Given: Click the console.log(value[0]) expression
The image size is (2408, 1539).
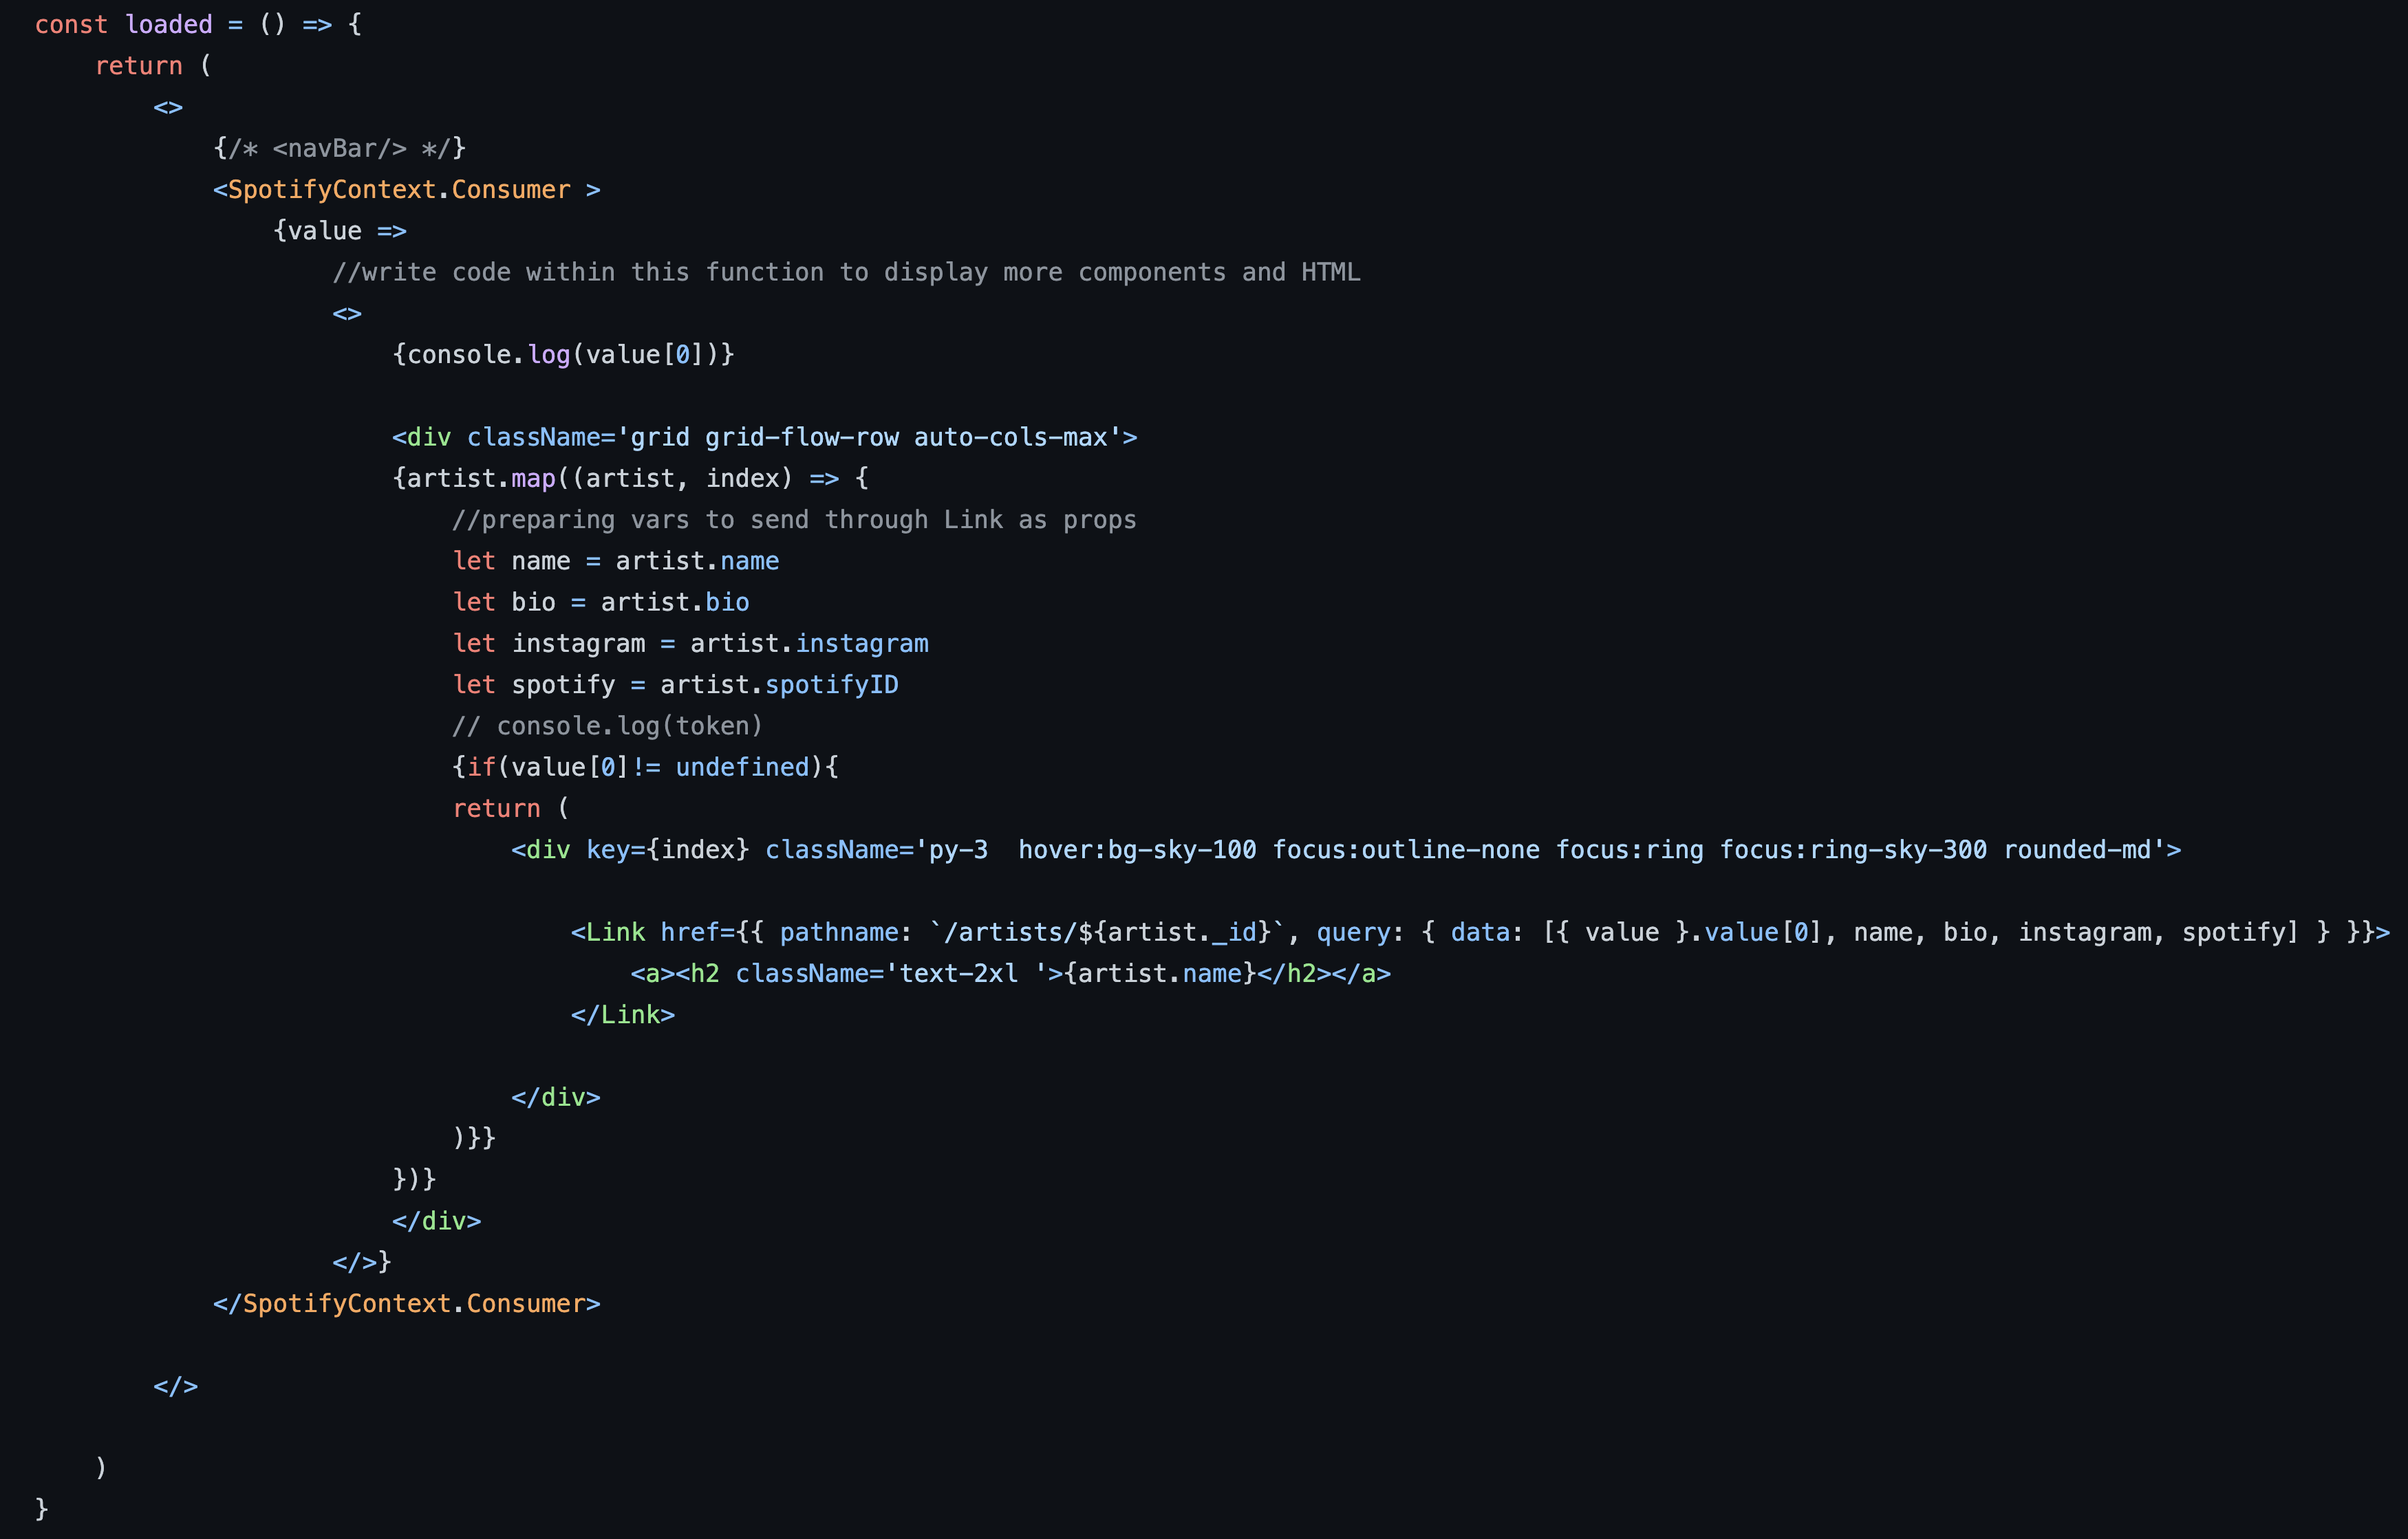Looking at the screenshot, I should click(563, 355).
